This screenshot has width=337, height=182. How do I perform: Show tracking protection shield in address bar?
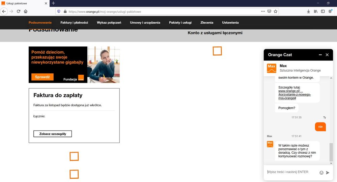59,11
